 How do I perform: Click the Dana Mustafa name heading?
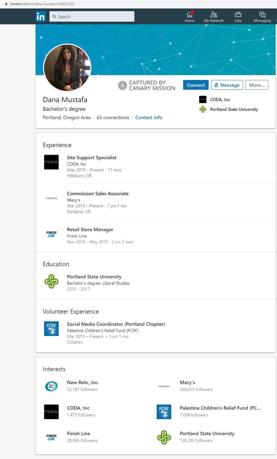(x=65, y=100)
